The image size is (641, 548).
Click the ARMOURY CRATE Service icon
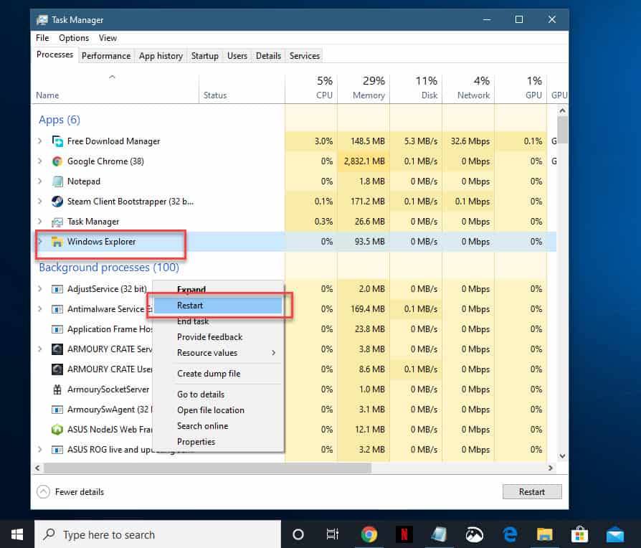point(57,349)
